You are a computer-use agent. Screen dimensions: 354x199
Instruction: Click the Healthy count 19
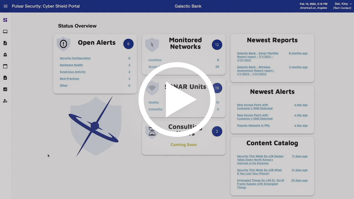pyautogui.click(x=217, y=102)
